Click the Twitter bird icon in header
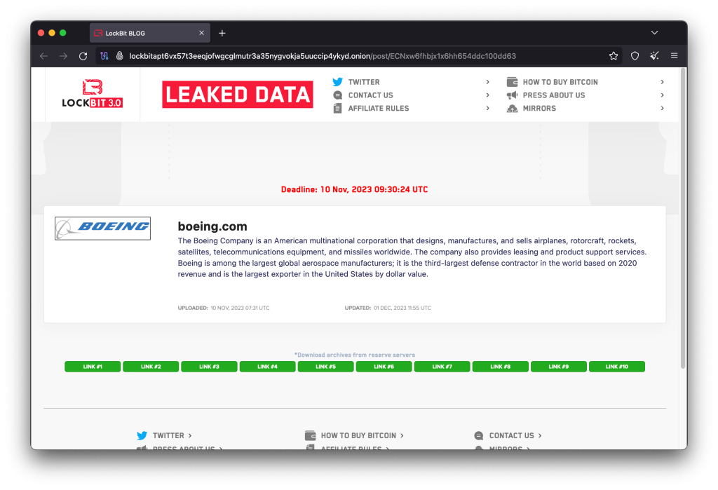The image size is (718, 490). pos(337,82)
